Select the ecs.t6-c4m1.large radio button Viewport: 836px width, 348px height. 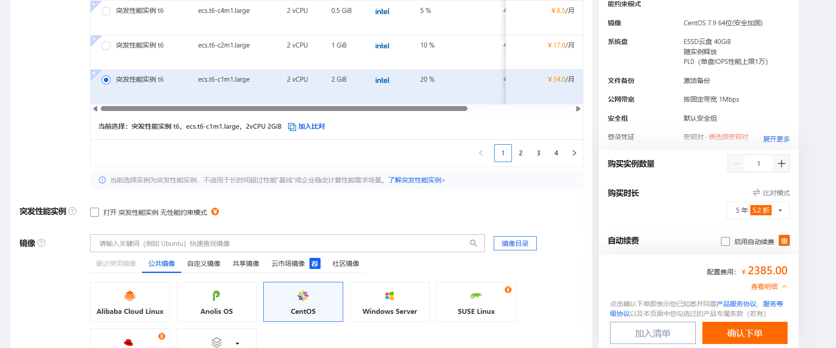pyautogui.click(x=106, y=11)
